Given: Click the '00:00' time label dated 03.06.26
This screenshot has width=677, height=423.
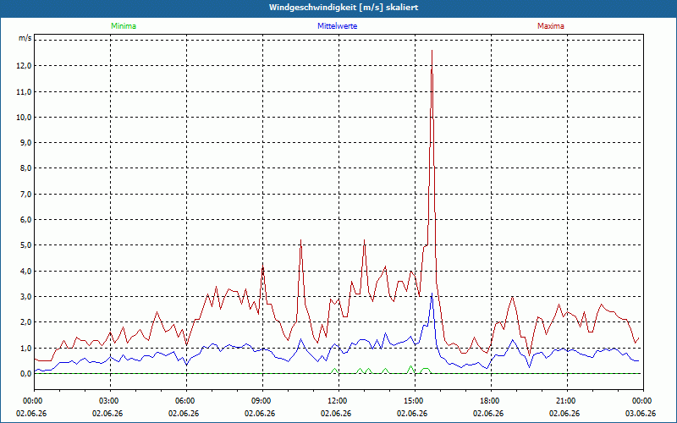Looking at the screenshot, I should coord(643,401).
